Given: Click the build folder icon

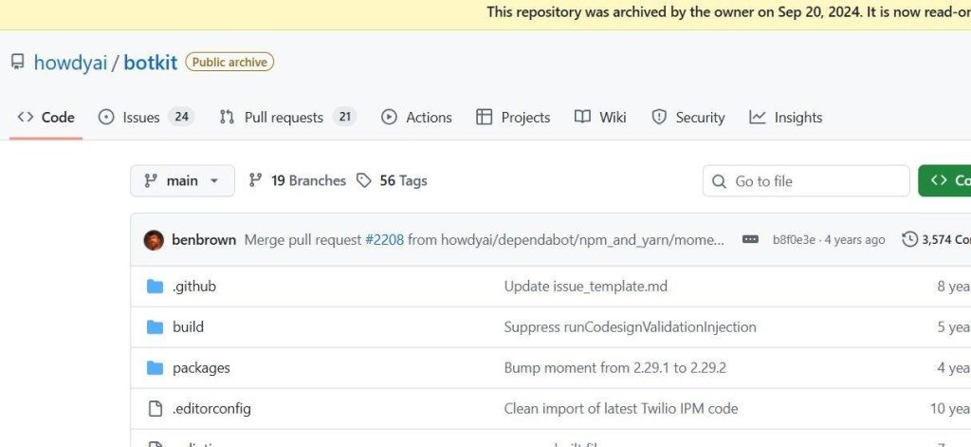Looking at the screenshot, I should (156, 327).
